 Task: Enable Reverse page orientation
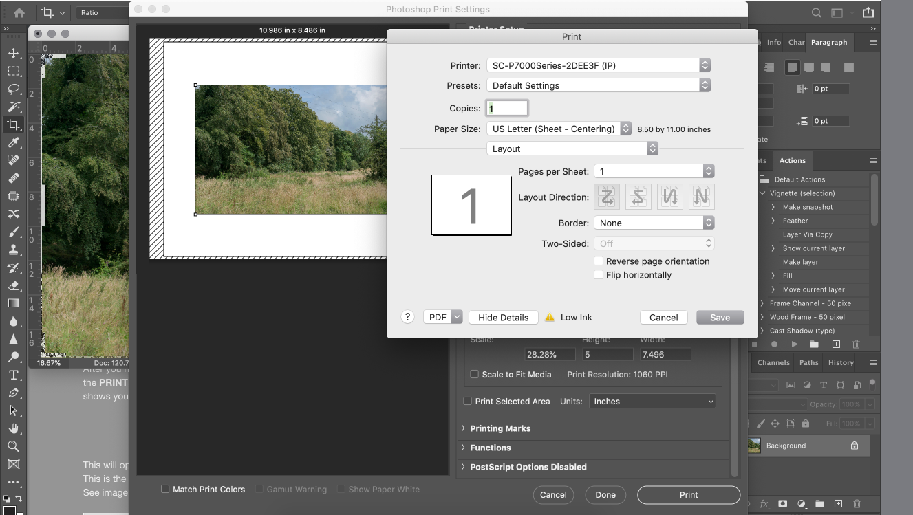[599, 261]
